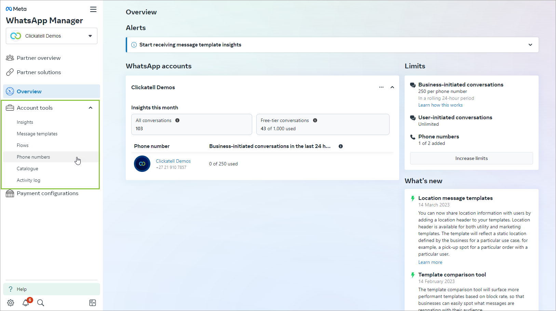Open Learn how this works link
The height and width of the screenshot is (311, 556).
click(440, 105)
